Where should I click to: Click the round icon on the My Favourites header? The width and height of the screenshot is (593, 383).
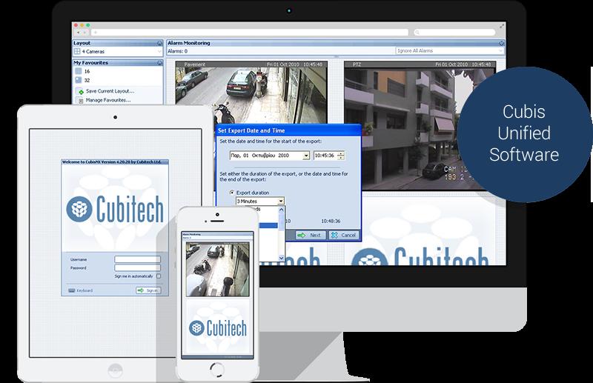pyautogui.click(x=159, y=63)
